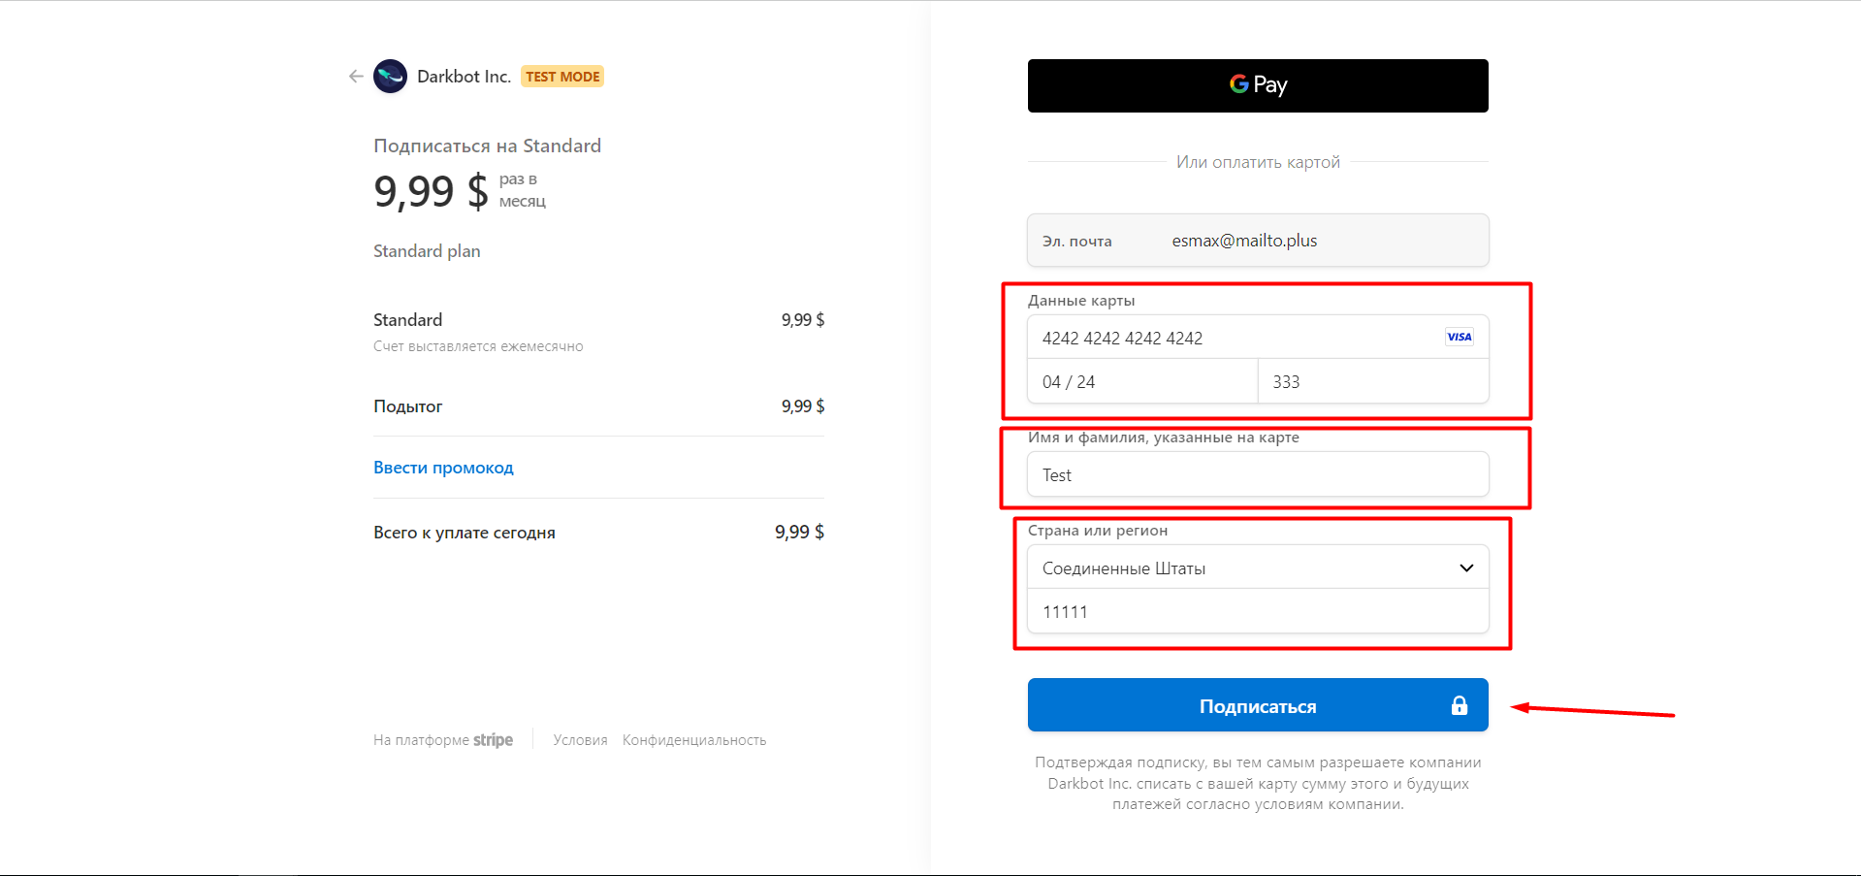Click the TEST MODE badge
The height and width of the screenshot is (876, 1861).
tap(562, 76)
